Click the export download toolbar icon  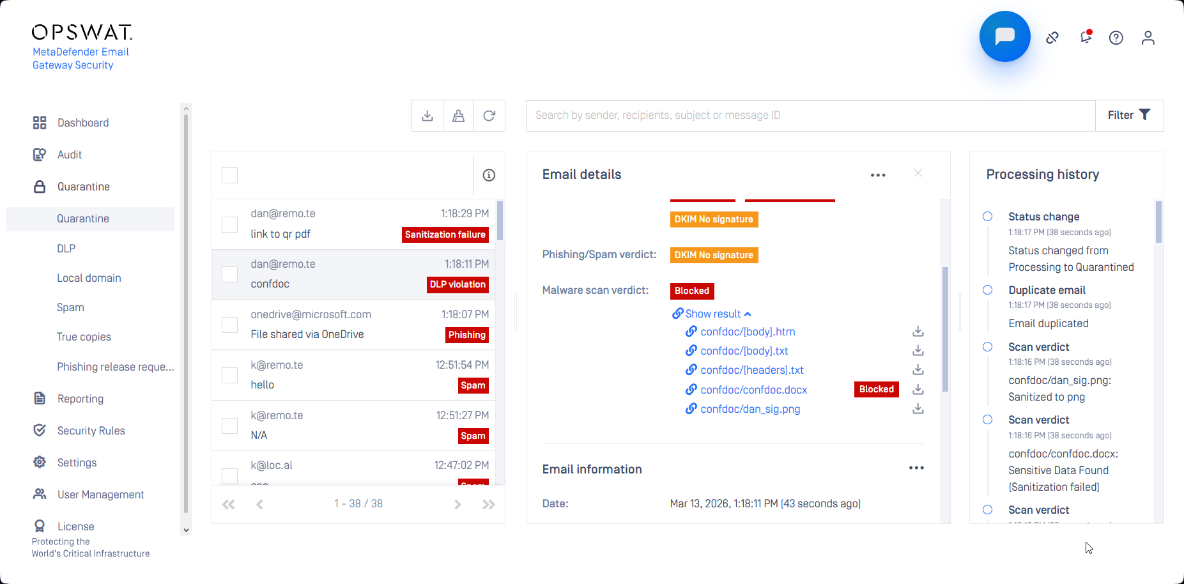point(427,116)
